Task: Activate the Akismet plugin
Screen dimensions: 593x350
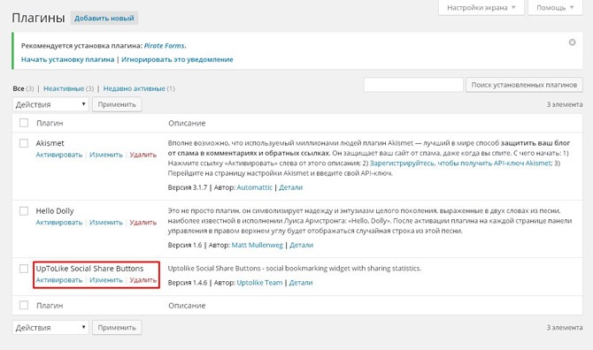Action: pos(59,155)
